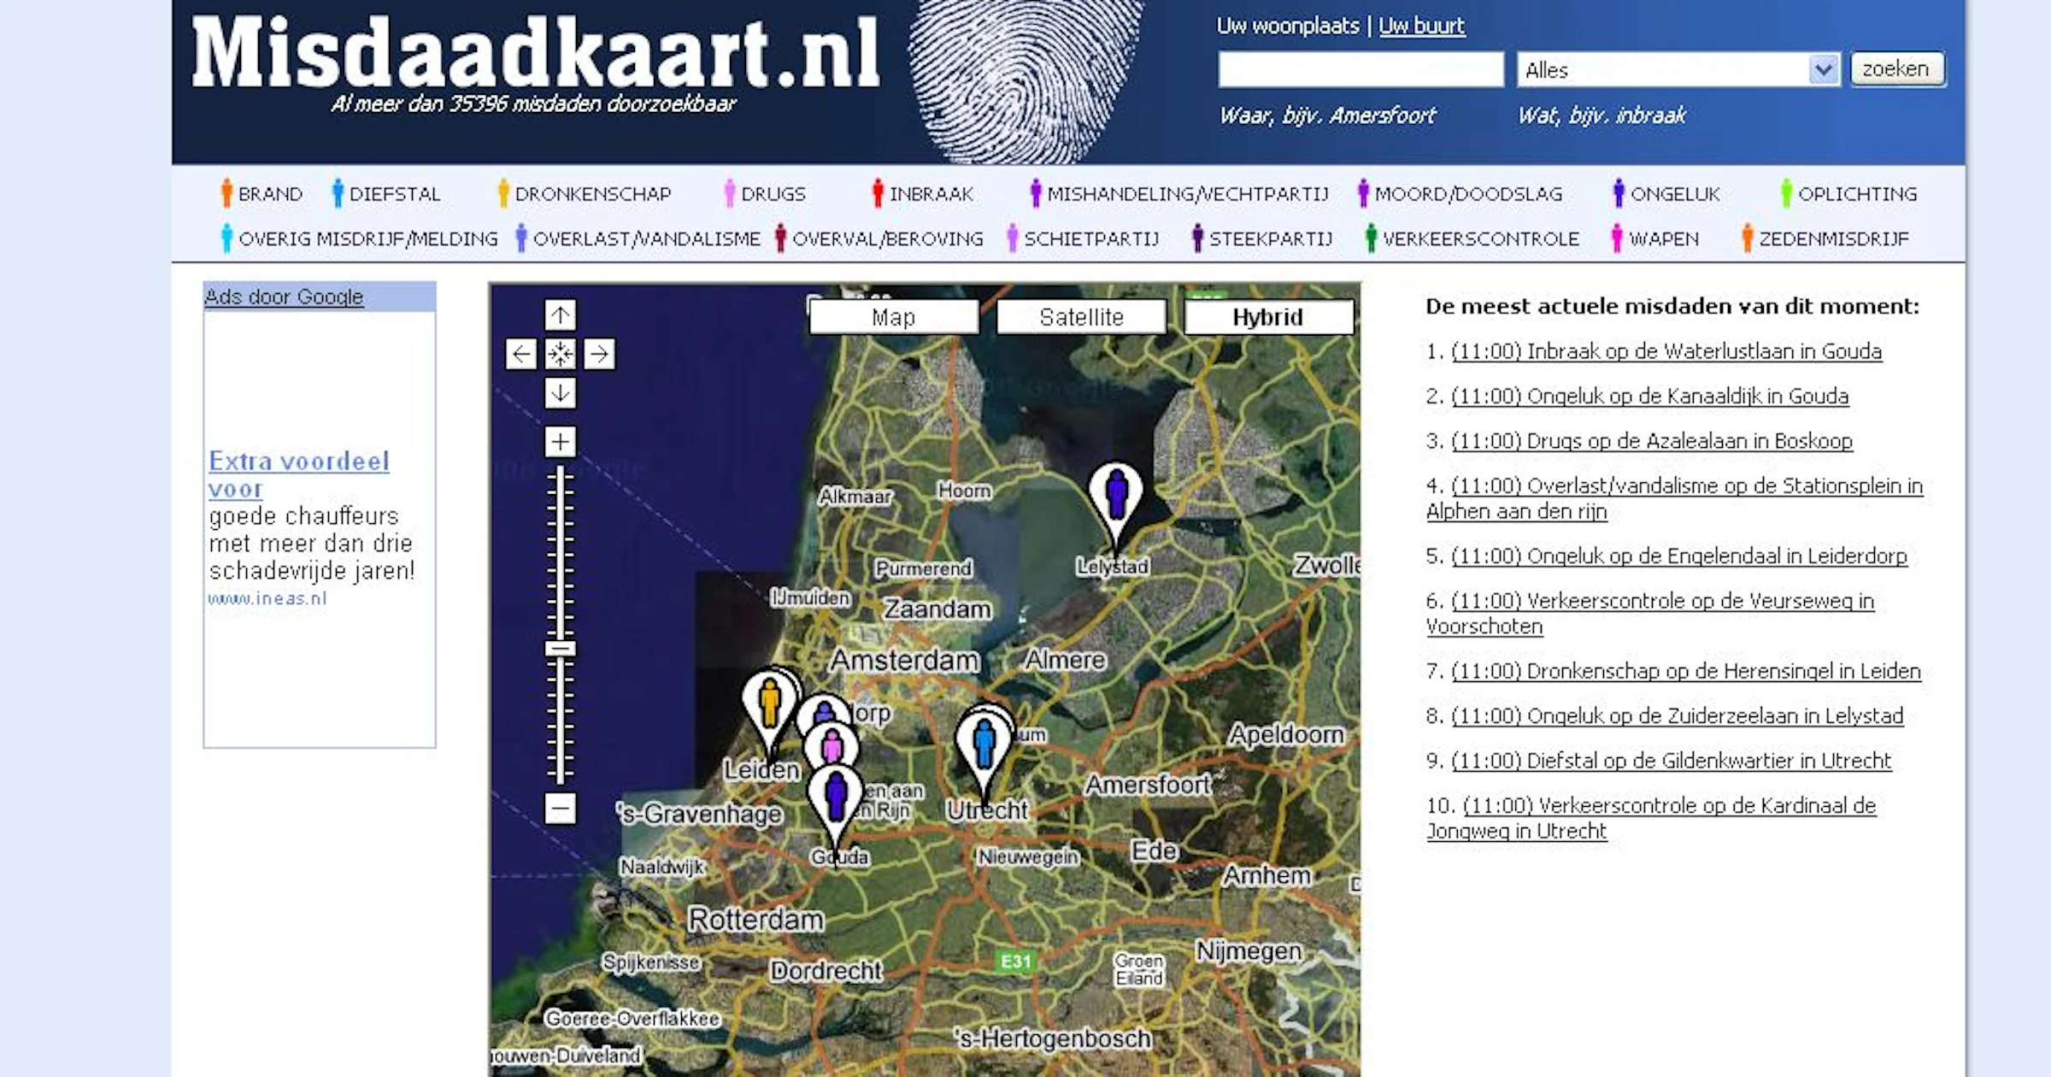2051x1077 pixels.
Task: Filter crimes by INBRAAK
Action: pyautogui.click(x=923, y=193)
